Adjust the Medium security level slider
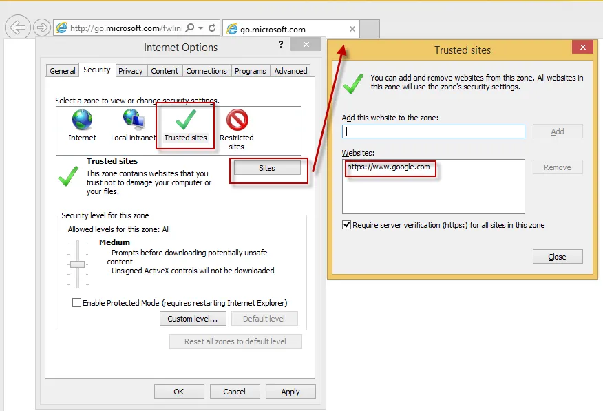The height and width of the screenshot is (411, 603). coord(77,264)
